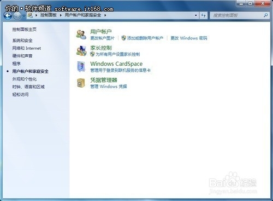Click the Refresh button next to address bar
273x201 pixels.
click(204, 15)
